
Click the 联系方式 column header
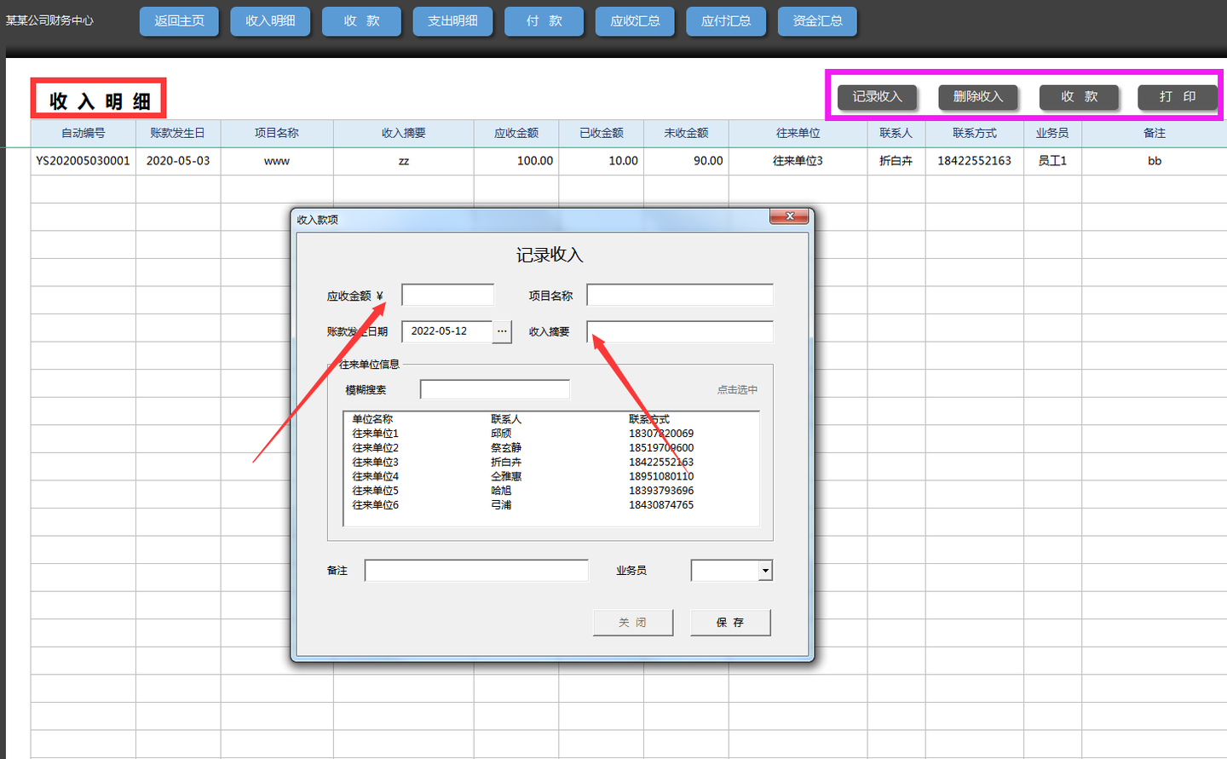[x=975, y=133]
